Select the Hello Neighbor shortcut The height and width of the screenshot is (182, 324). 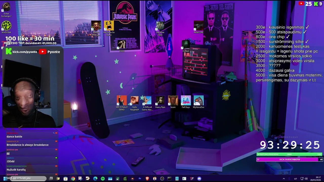pos(134,103)
